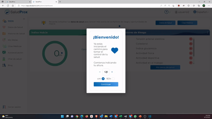Open File Explorer from the taskbar
The width and height of the screenshot is (212, 119).
[x=106, y=116]
